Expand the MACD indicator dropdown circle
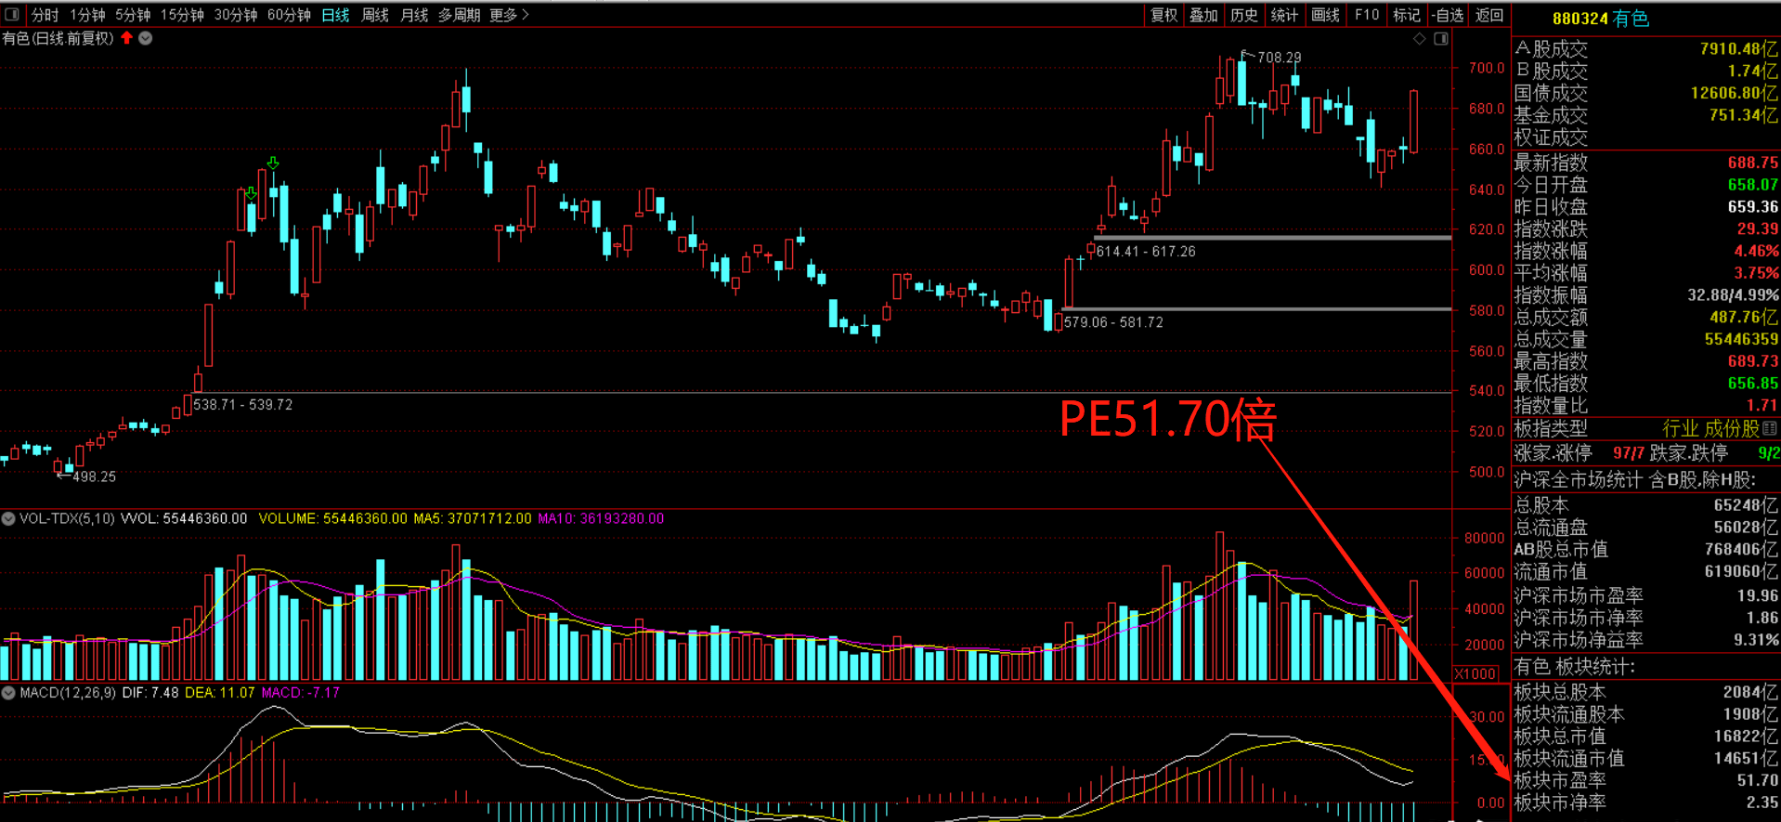 8,693
